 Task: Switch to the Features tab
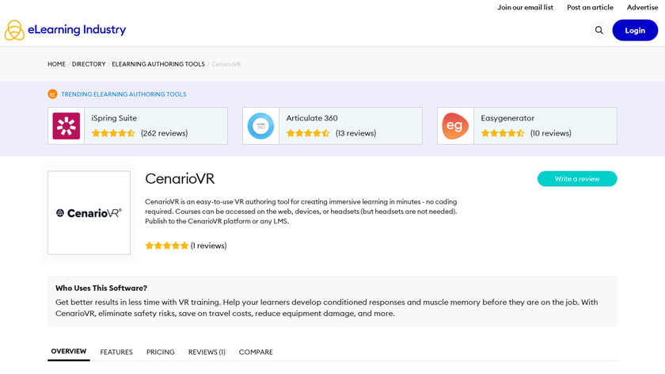click(x=116, y=352)
